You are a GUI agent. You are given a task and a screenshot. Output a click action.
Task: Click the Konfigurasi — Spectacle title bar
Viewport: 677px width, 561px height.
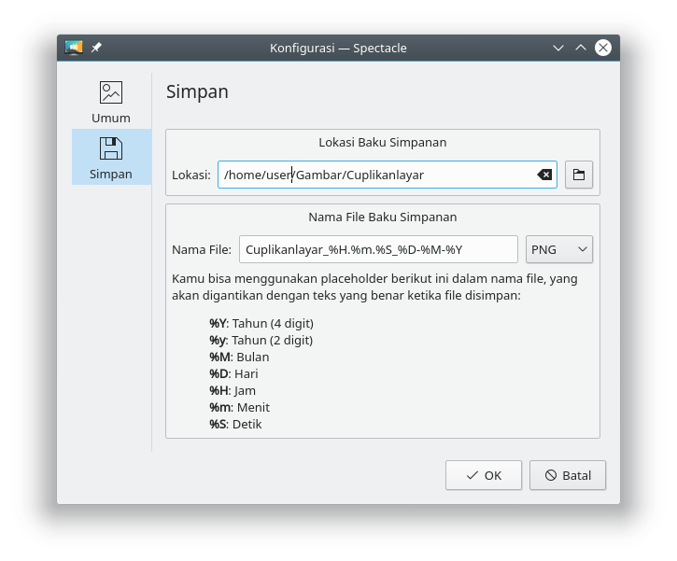click(338, 48)
